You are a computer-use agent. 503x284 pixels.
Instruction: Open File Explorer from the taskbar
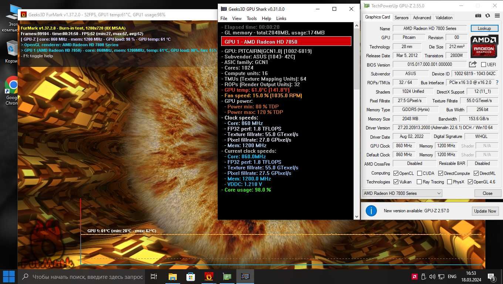(x=172, y=276)
